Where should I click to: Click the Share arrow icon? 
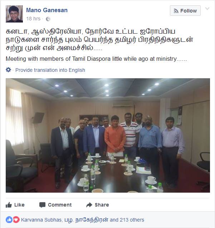89,205
